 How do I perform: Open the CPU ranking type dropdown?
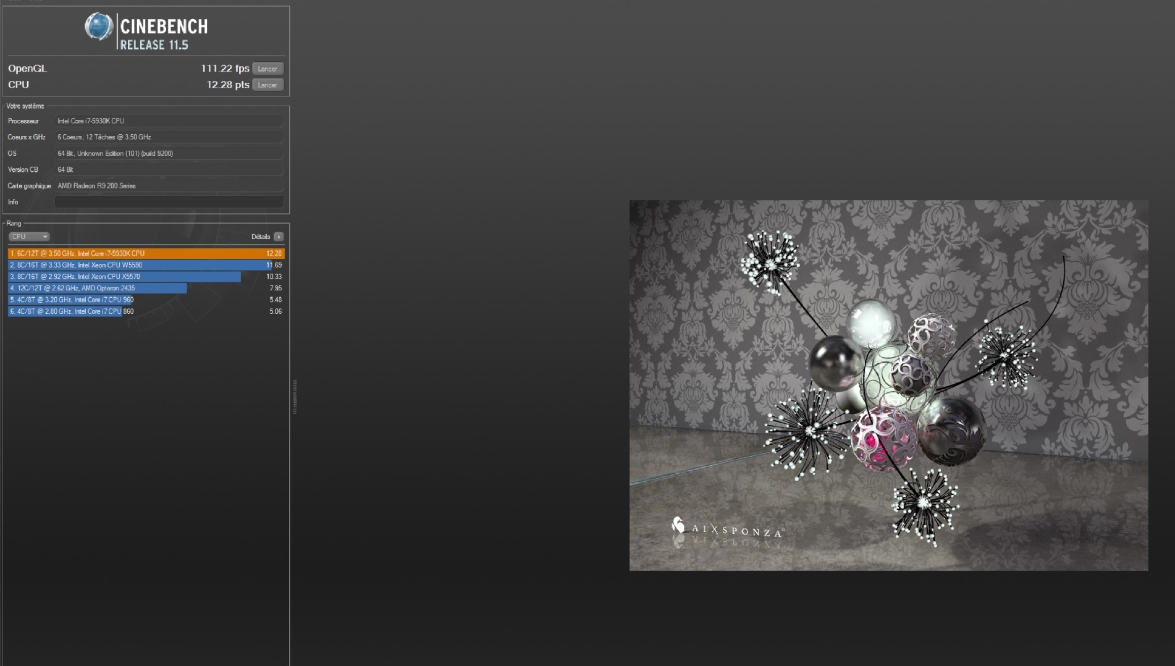click(x=28, y=237)
